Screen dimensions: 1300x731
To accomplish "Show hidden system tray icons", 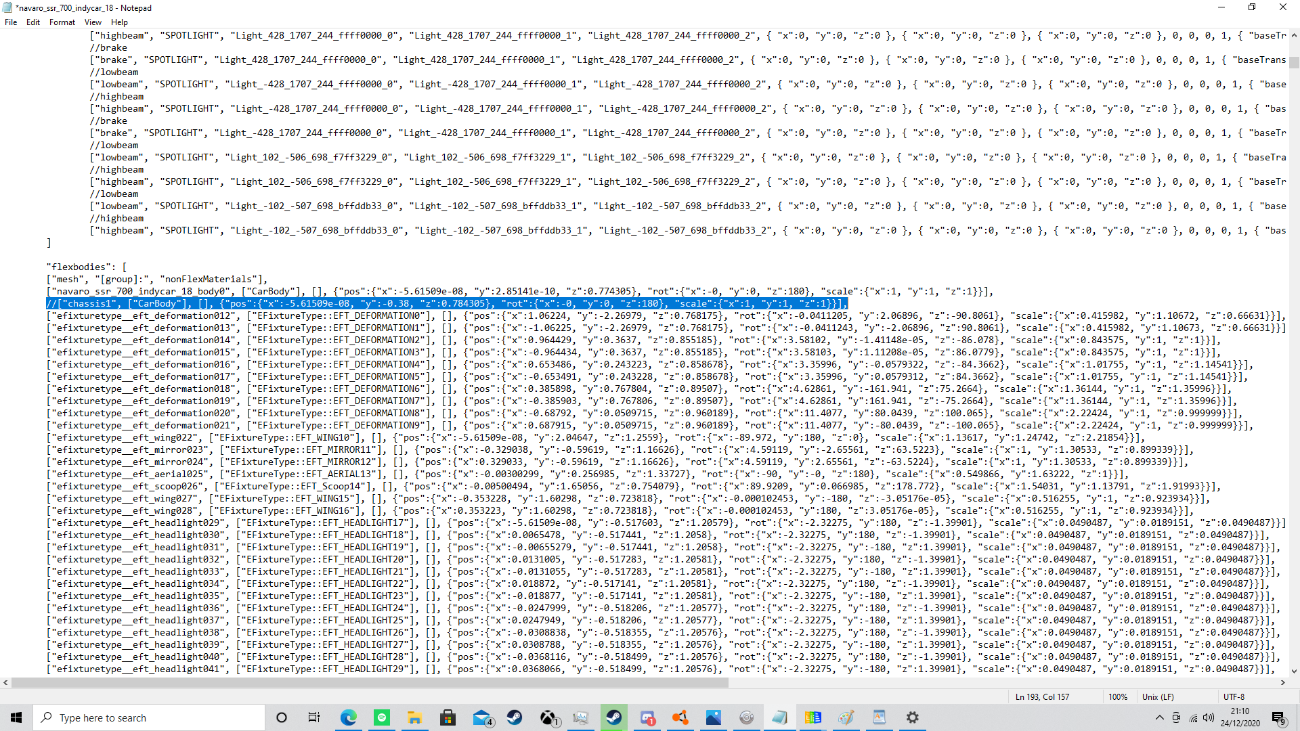I will (1159, 717).
